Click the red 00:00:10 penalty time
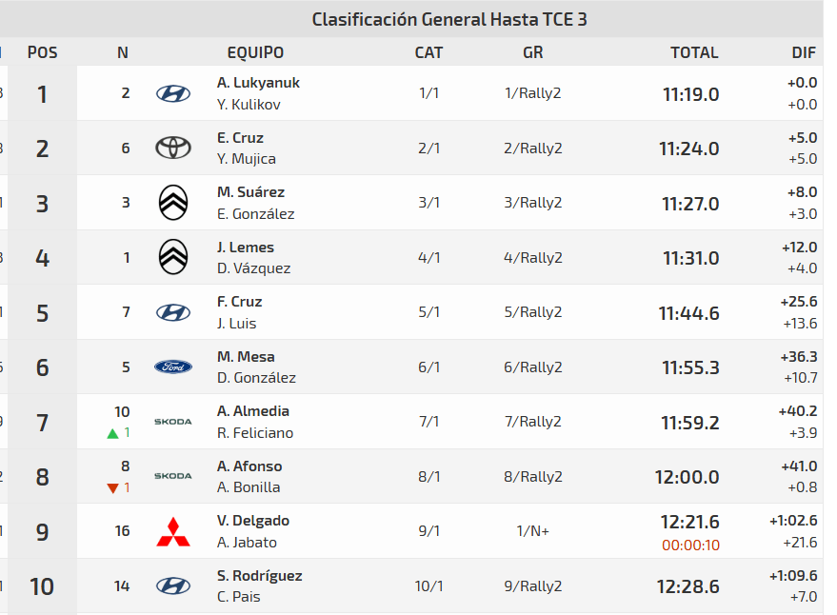This screenshot has width=837, height=615. [x=690, y=545]
